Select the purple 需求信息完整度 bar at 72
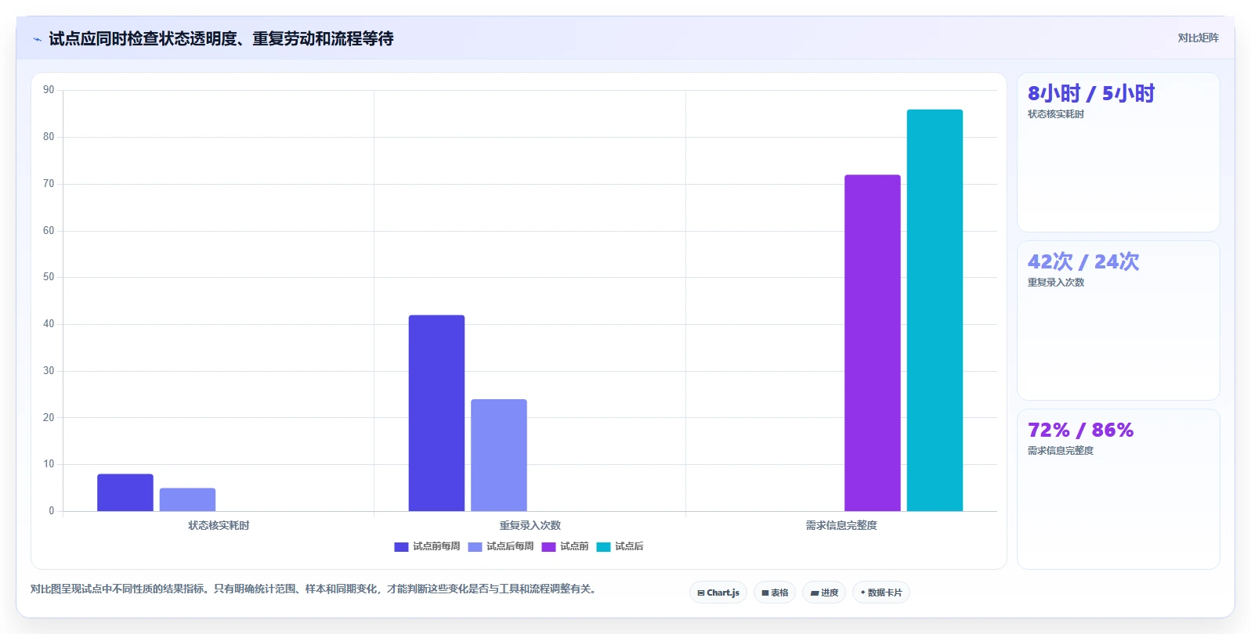The width and height of the screenshot is (1251, 634). [x=873, y=343]
